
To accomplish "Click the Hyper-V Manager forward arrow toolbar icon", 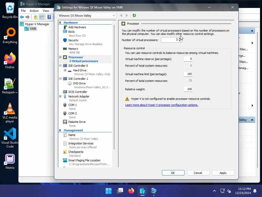I will click(x=28, y=17).
